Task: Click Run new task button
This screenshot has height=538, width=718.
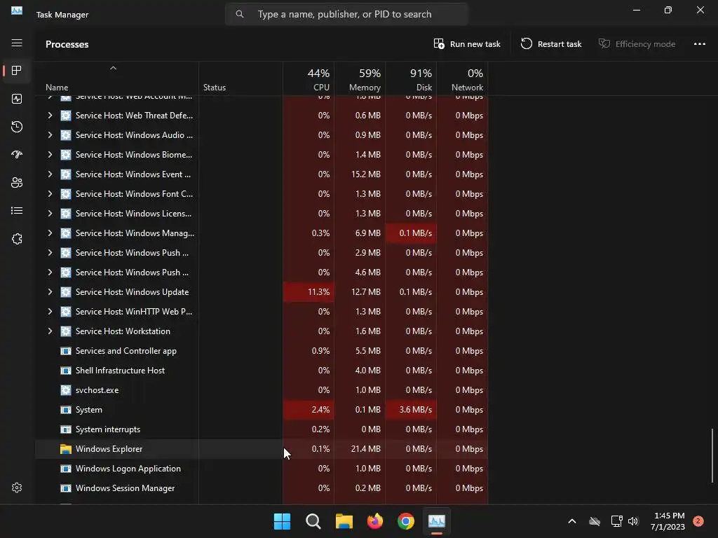Action: tap(467, 44)
